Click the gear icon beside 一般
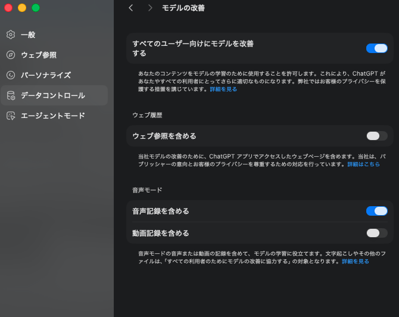This screenshot has width=399, height=317. coord(11,35)
